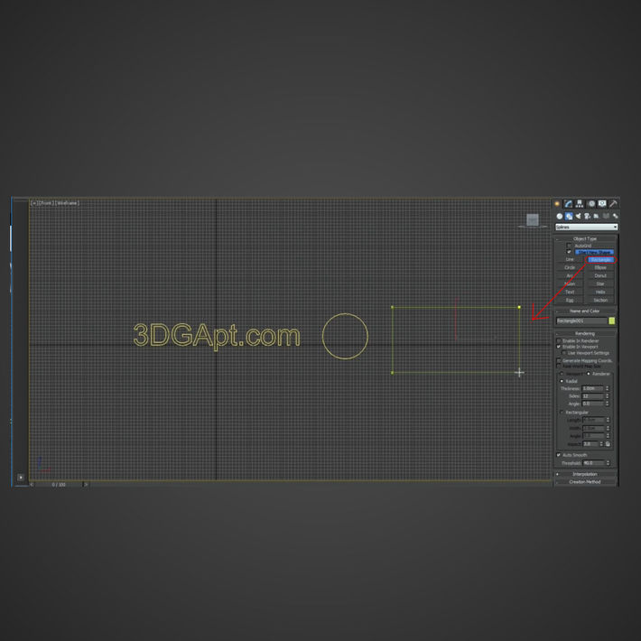Click the ViewCube in the viewport
The height and width of the screenshot is (641, 641).
[533, 220]
